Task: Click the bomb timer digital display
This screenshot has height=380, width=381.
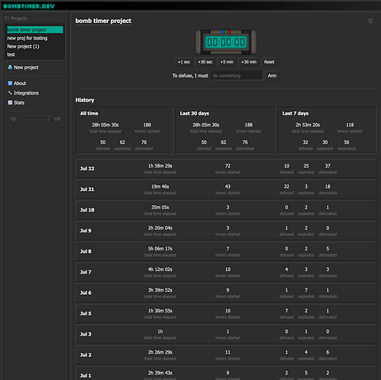Action: click(x=225, y=42)
